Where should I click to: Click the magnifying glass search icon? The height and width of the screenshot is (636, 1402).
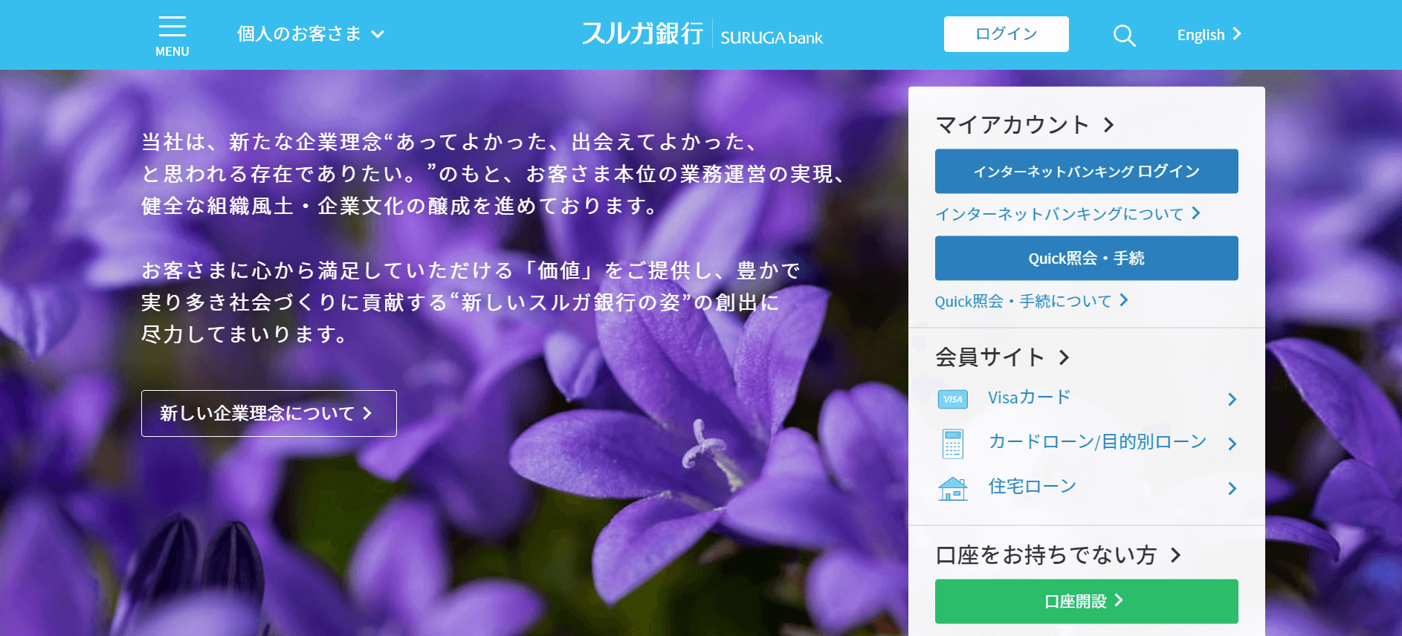pos(1124,35)
